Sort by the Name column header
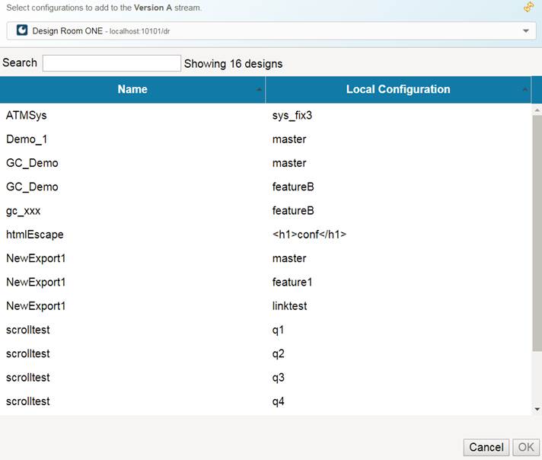 click(x=132, y=90)
